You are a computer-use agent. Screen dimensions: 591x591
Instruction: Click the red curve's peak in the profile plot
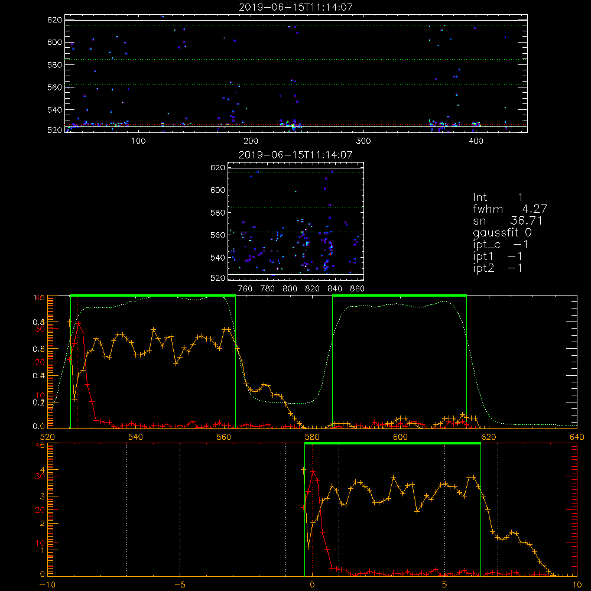78,323
